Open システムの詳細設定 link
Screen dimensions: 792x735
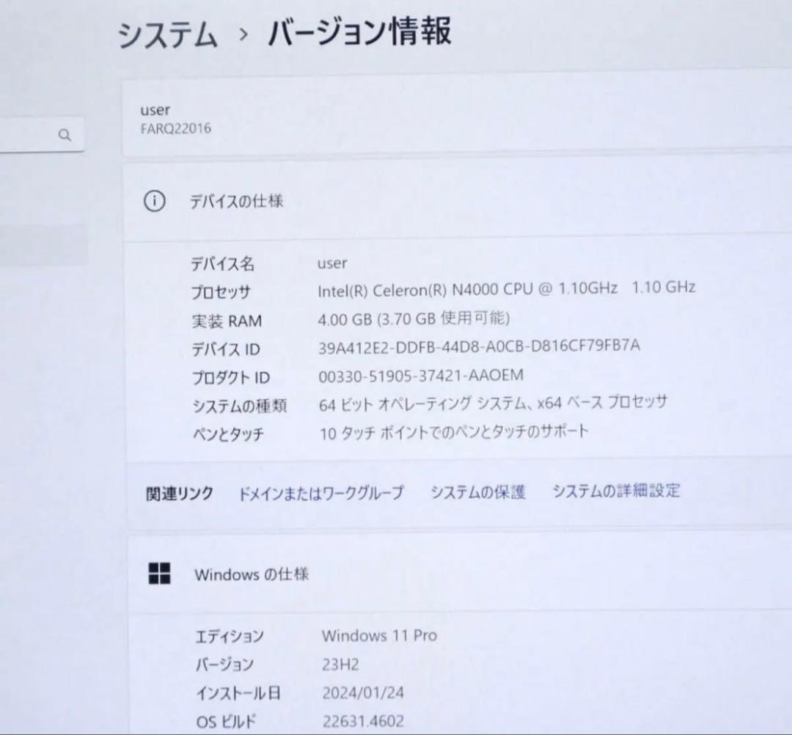click(x=616, y=490)
